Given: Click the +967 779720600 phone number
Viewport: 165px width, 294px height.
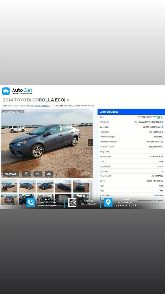Looking at the screenshot, I should [x=49, y=203].
